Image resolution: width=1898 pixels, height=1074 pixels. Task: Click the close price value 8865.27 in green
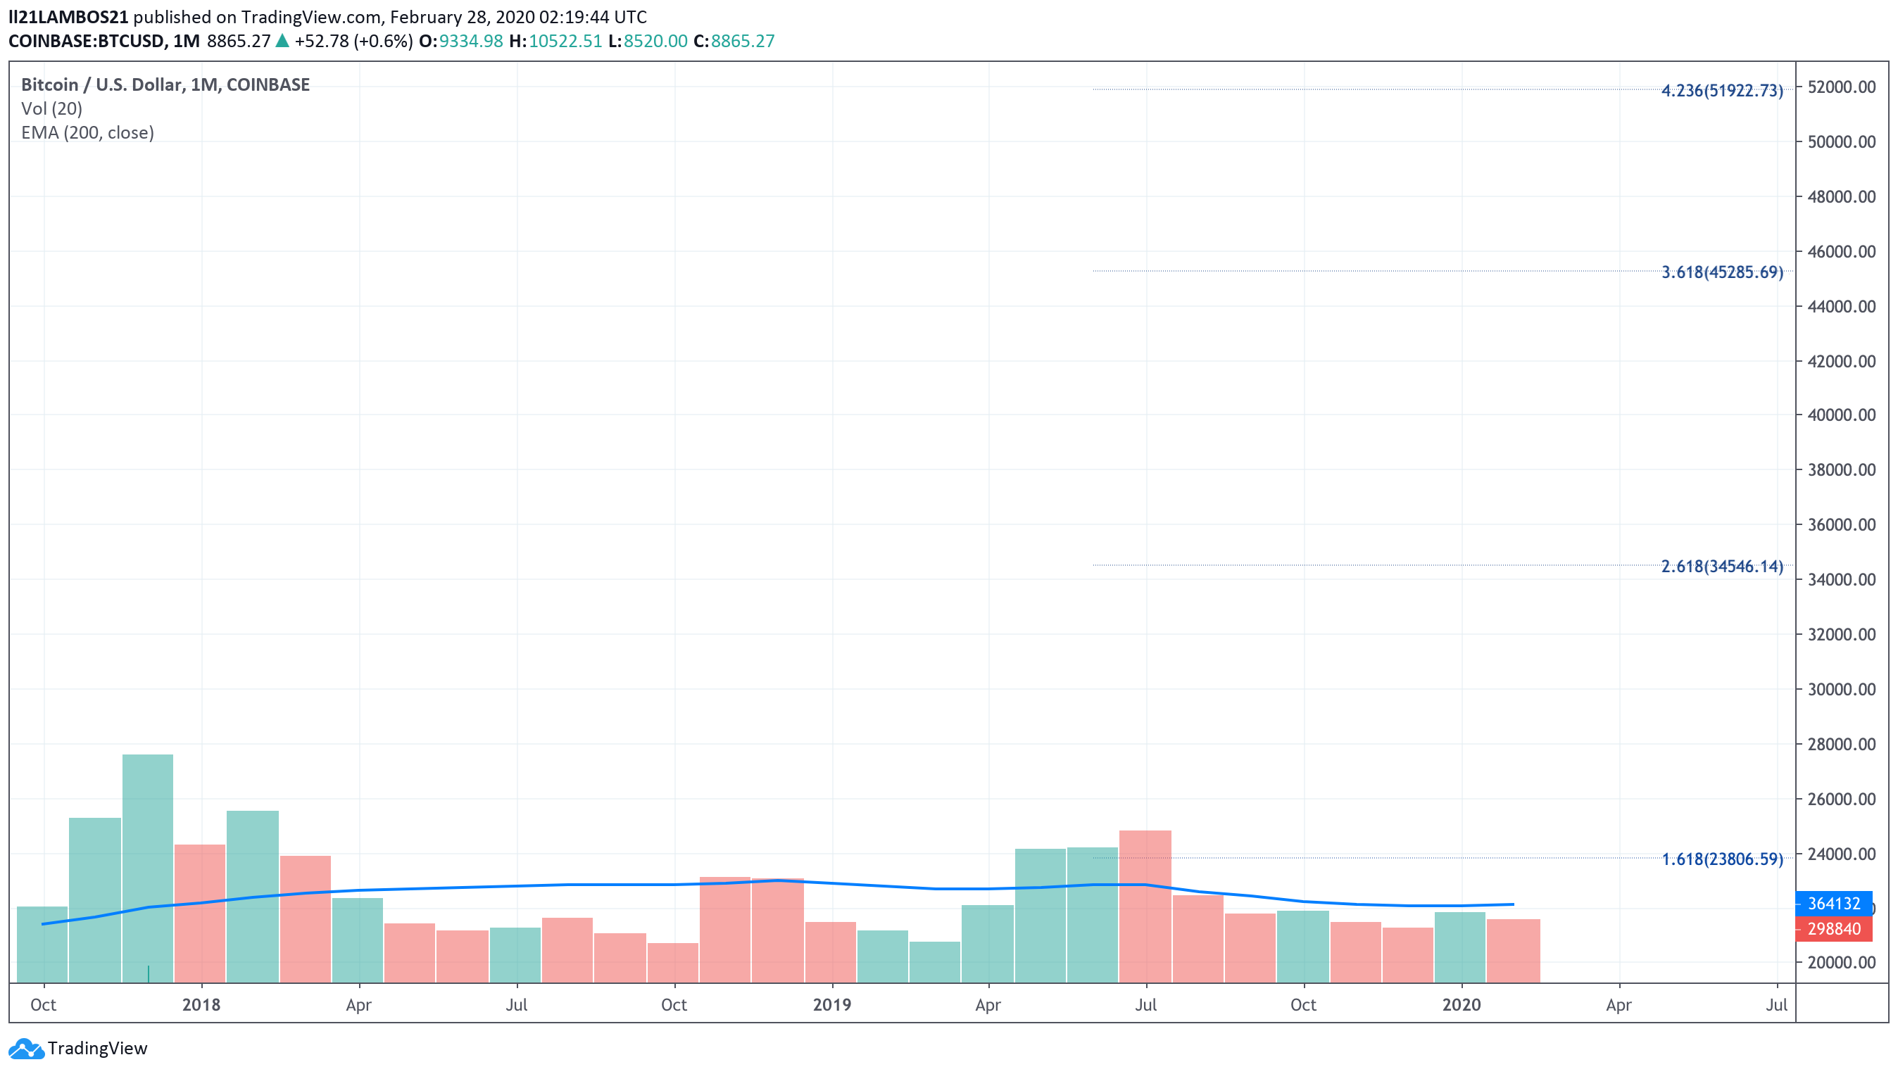coord(743,41)
